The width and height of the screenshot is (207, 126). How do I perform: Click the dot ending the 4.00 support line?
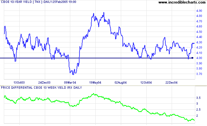[192, 58]
